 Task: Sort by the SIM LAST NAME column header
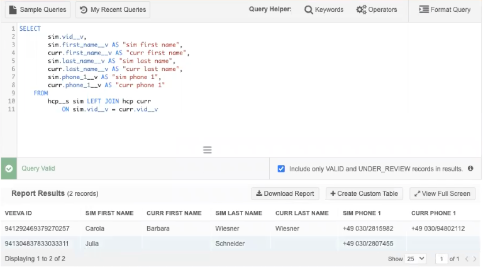(238, 213)
